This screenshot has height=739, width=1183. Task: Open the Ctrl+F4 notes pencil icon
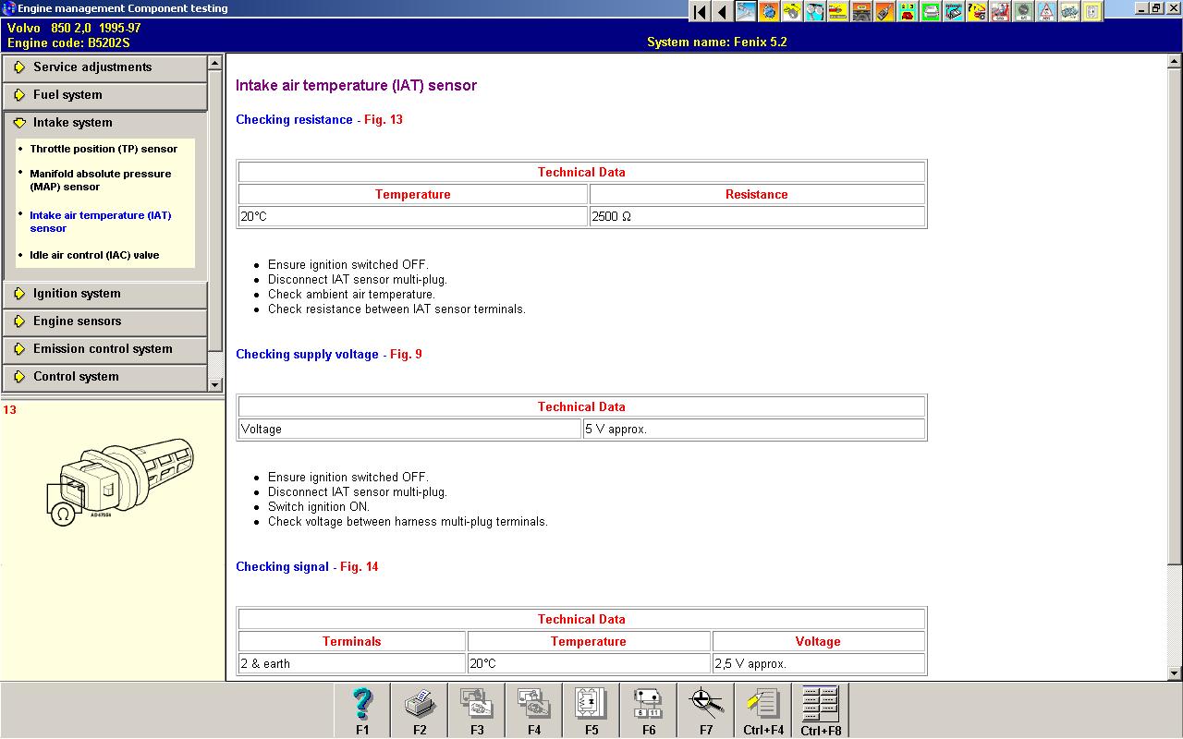tap(763, 710)
